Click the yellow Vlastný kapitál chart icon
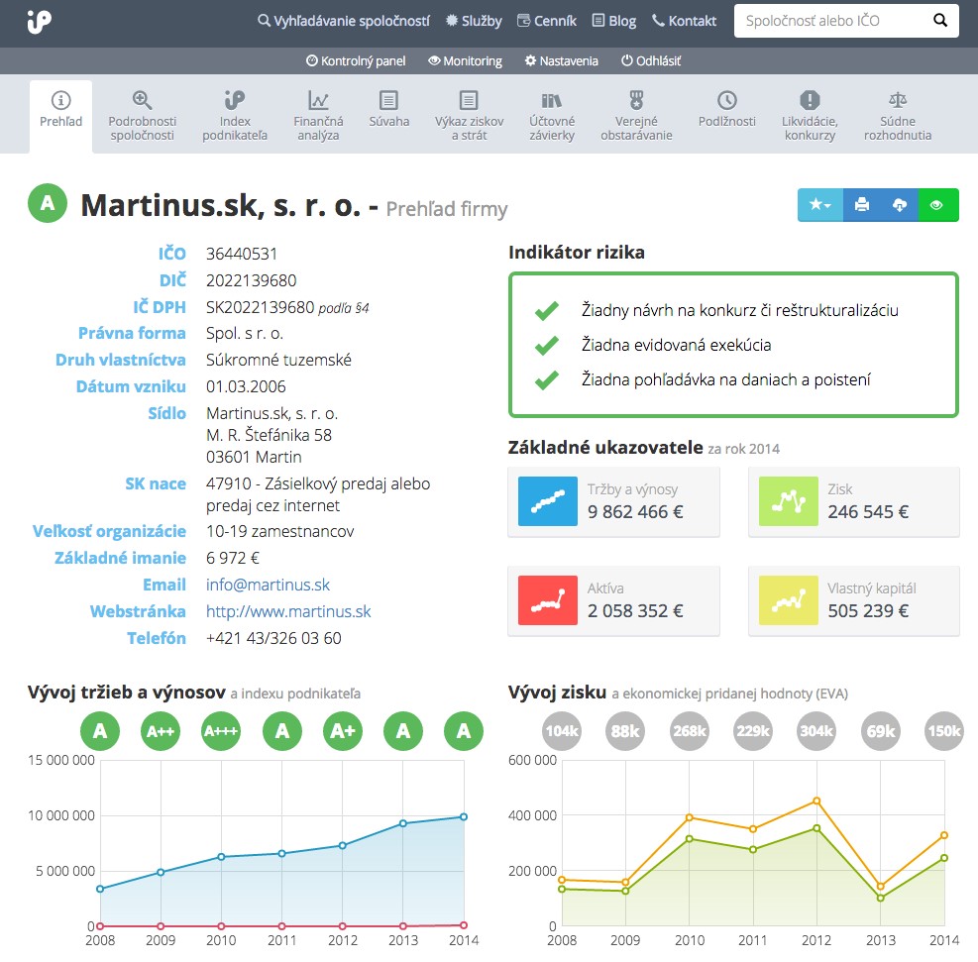978x962 pixels. coord(789,600)
